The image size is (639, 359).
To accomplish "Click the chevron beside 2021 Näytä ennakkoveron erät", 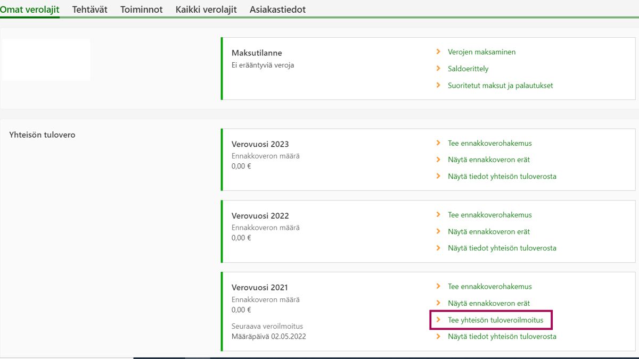I will (x=438, y=303).
